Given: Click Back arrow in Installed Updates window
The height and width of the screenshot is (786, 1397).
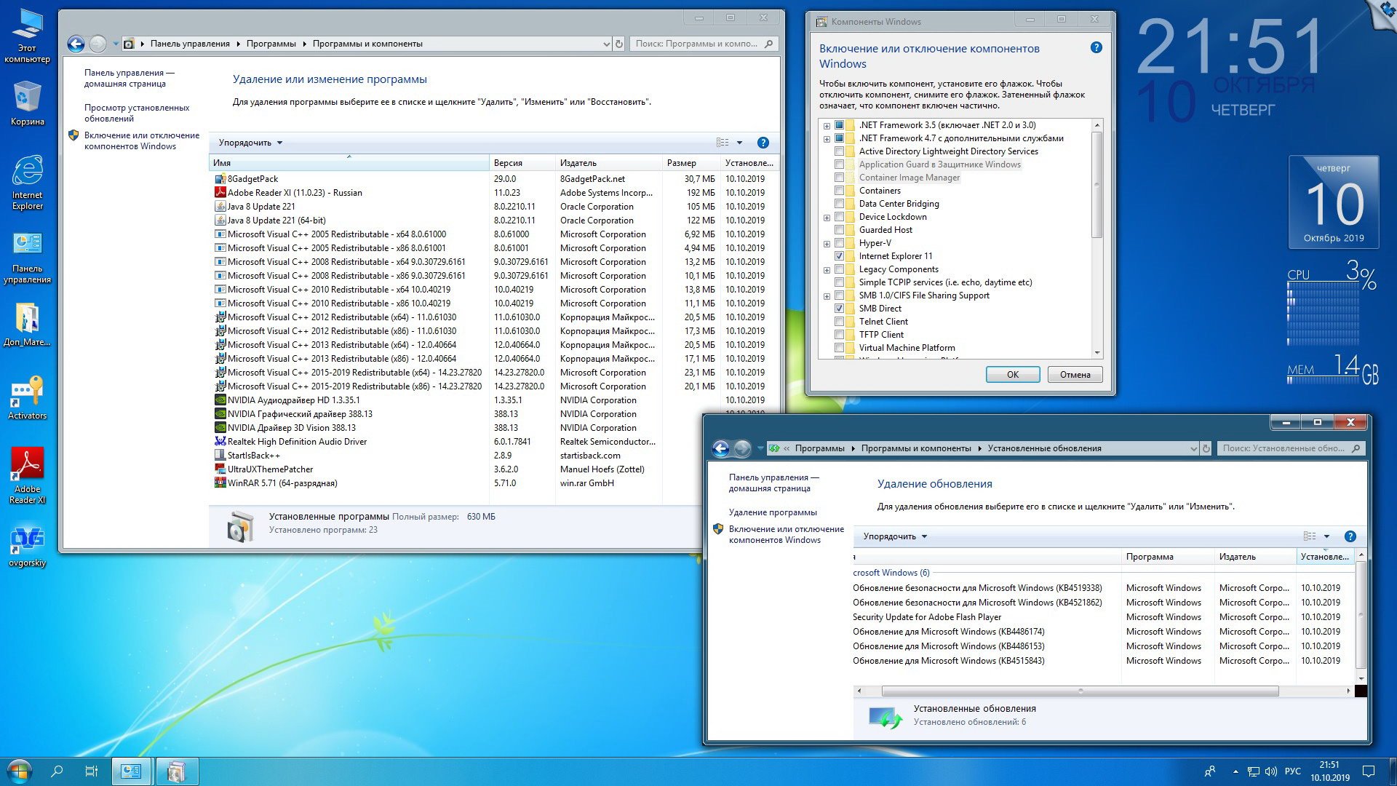Looking at the screenshot, I should [x=720, y=448].
